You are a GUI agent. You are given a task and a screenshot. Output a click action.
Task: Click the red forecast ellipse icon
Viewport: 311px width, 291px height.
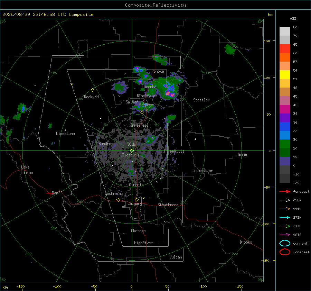285,252
